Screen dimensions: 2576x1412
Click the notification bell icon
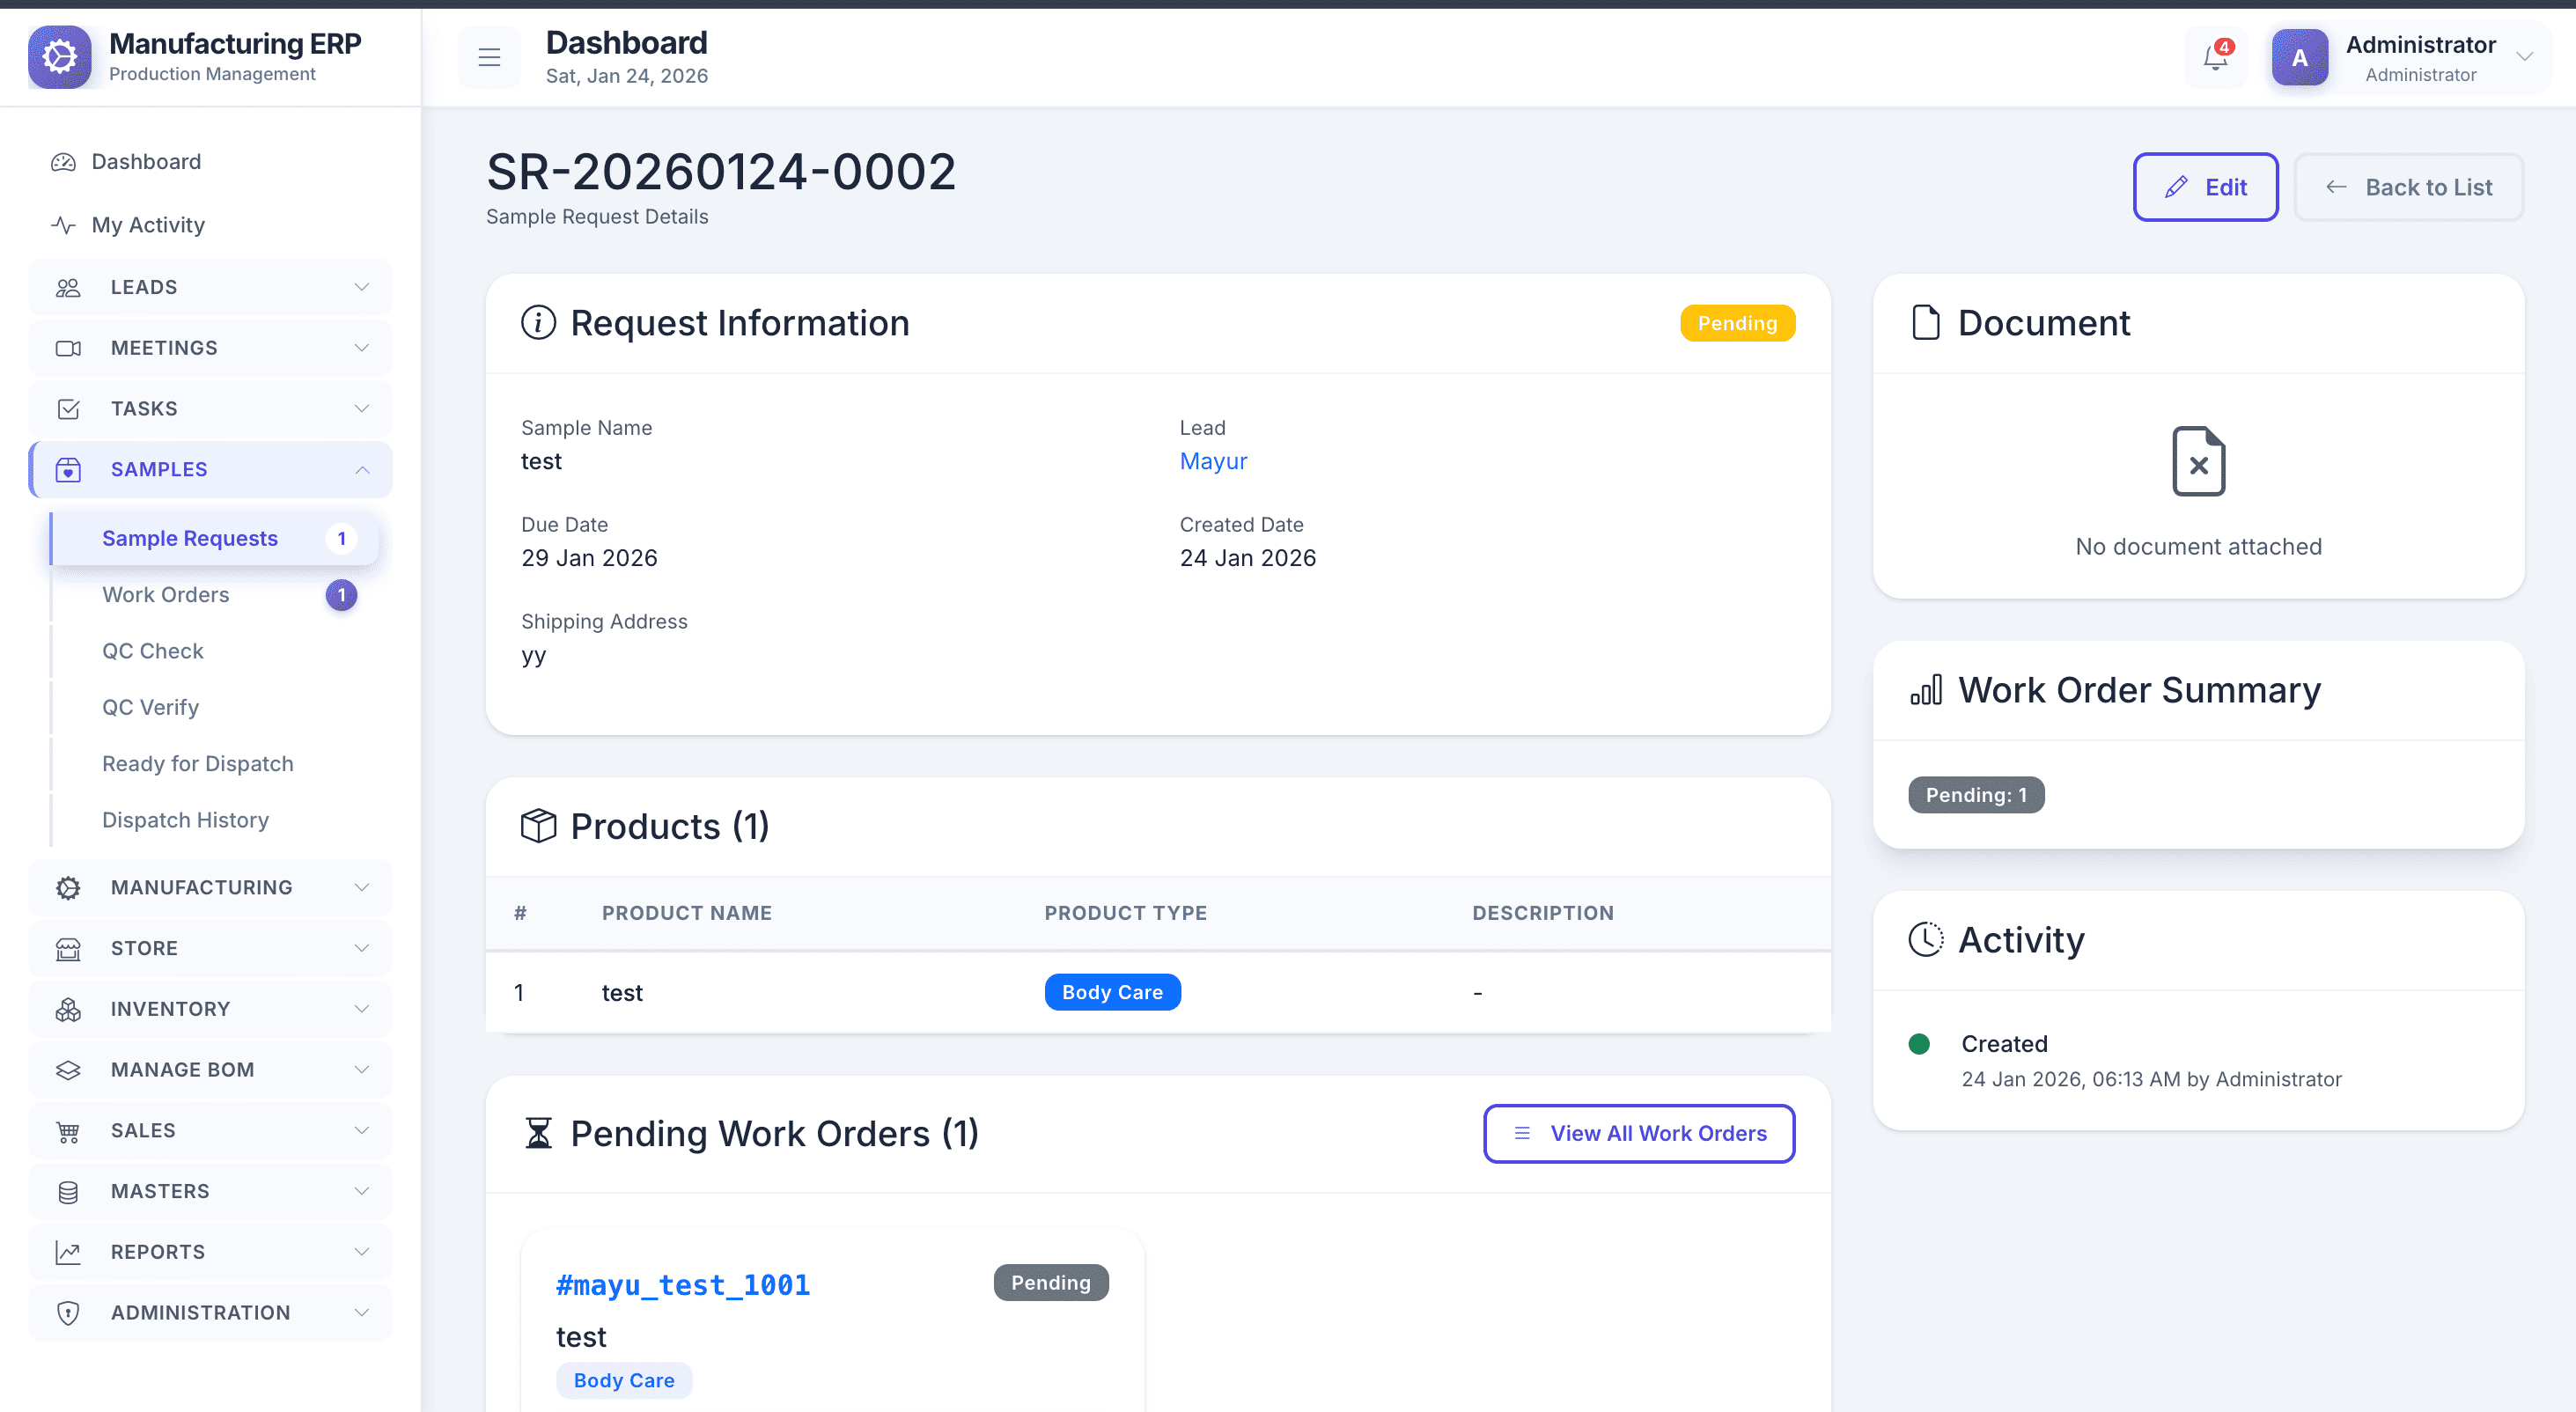(x=2215, y=58)
